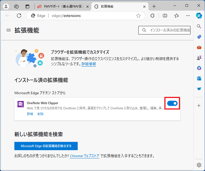Click Microsoft Edge の拡張機能を検出する button

click(x=46, y=146)
